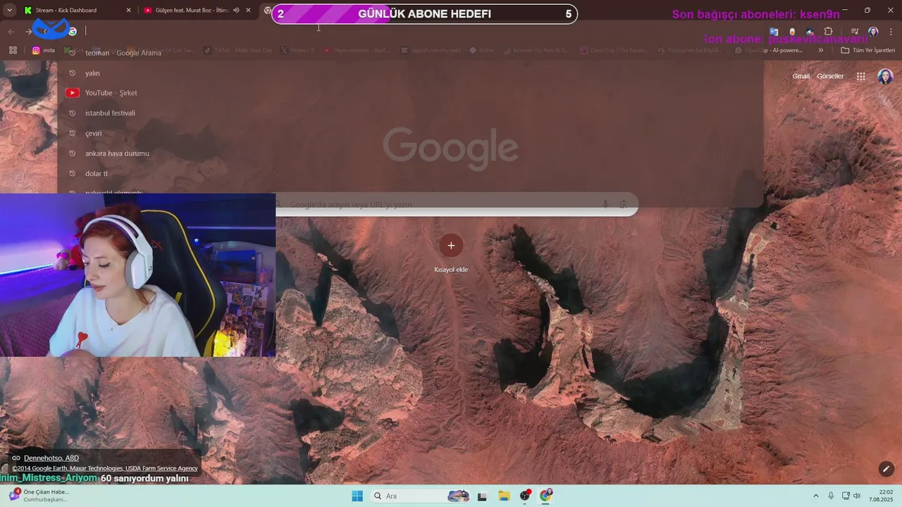Expand the hidden bookmarks chevron

click(820, 50)
